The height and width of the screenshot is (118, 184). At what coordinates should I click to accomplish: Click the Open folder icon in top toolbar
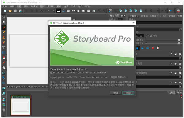coord(10,11)
